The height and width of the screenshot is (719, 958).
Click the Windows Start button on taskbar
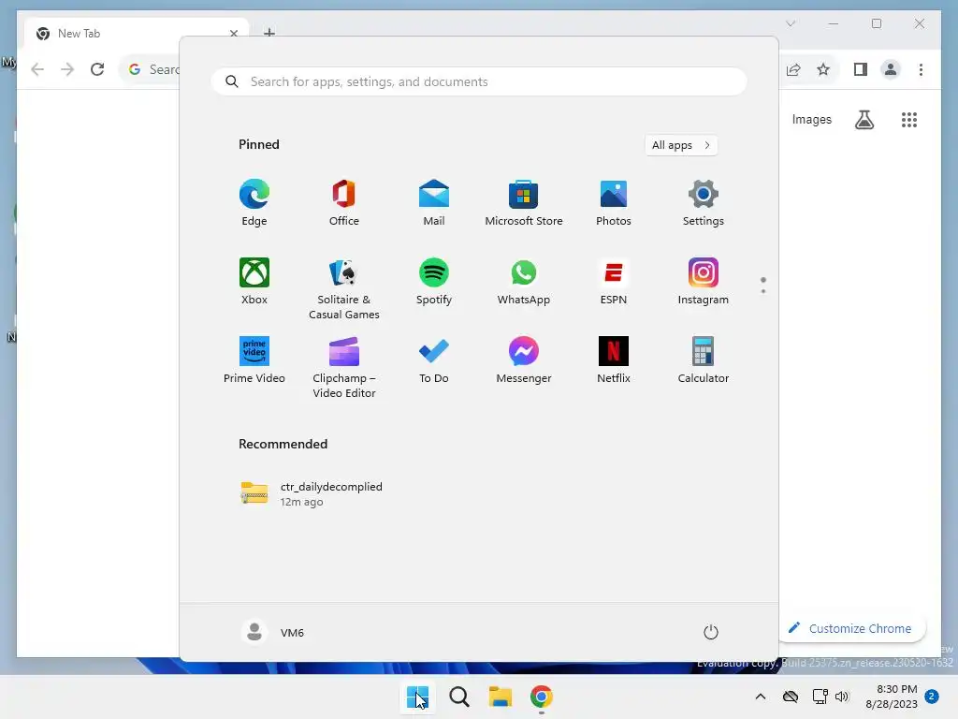pos(418,697)
